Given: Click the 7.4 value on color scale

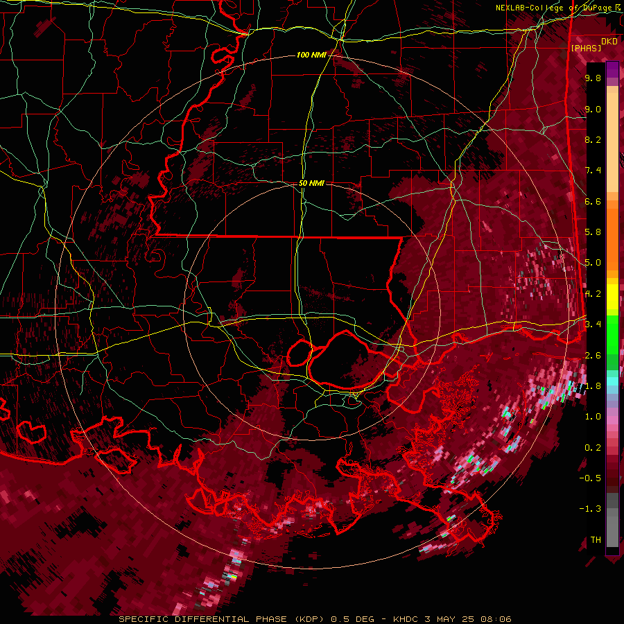Looking at the screenshot, I should pyautogui.click(x=593, y=171).
